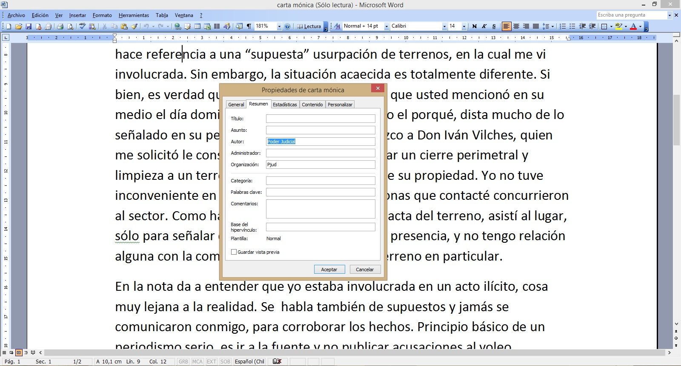Justify the paragraph text
Viewport: 681px width, 366px height.
536,26
